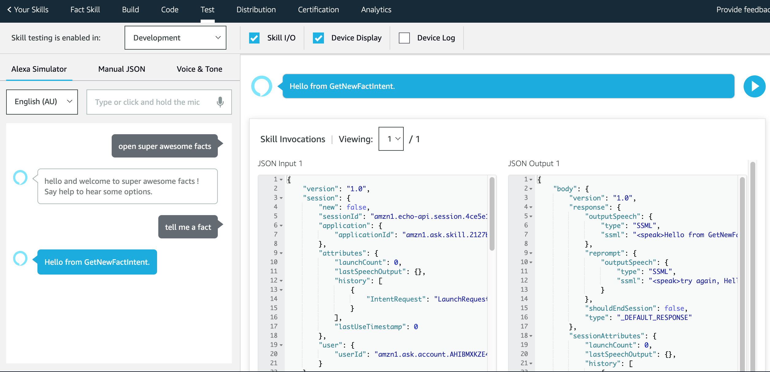This screenshot has width=770, height=372.
Task: Go to the Certification page
Action: (x=318, y=9)
